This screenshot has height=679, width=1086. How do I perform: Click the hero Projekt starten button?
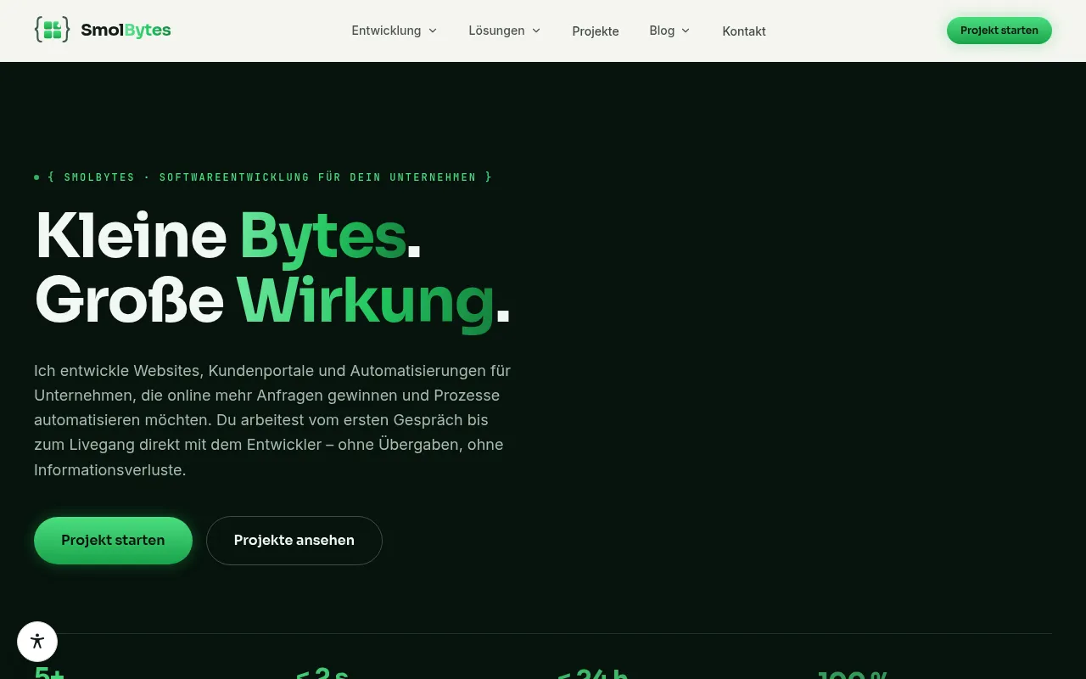(x=113, y=541)
